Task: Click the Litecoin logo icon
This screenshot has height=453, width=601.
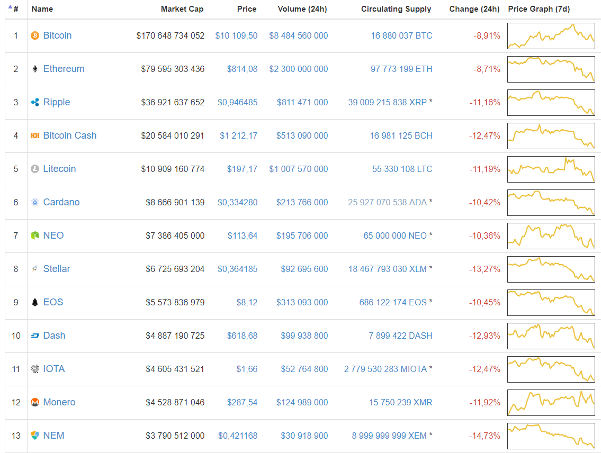Action: click(35, 169)
